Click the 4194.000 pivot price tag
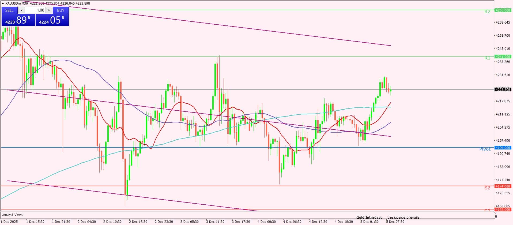The image size is (513, 225). pyautogui.click(x=503, y=148)
